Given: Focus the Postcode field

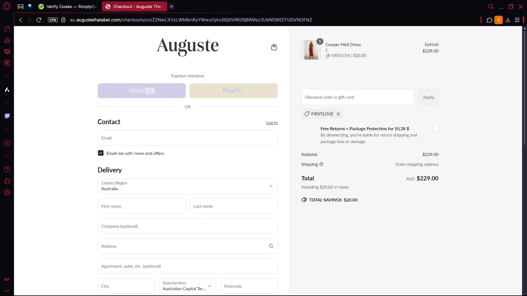Looking at the screenshot, I should tap(249, 286).
